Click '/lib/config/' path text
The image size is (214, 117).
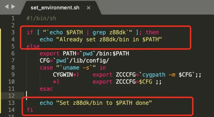[89, 61]
